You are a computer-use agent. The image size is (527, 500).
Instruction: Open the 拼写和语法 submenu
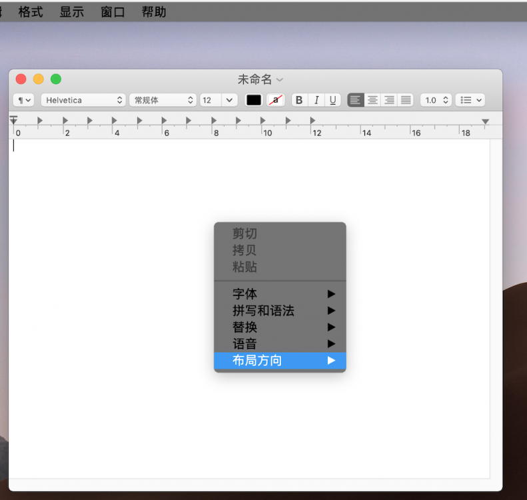point(280,311)
